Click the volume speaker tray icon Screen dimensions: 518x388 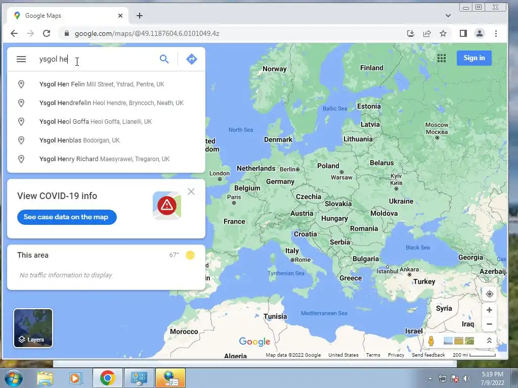point(467,378)
